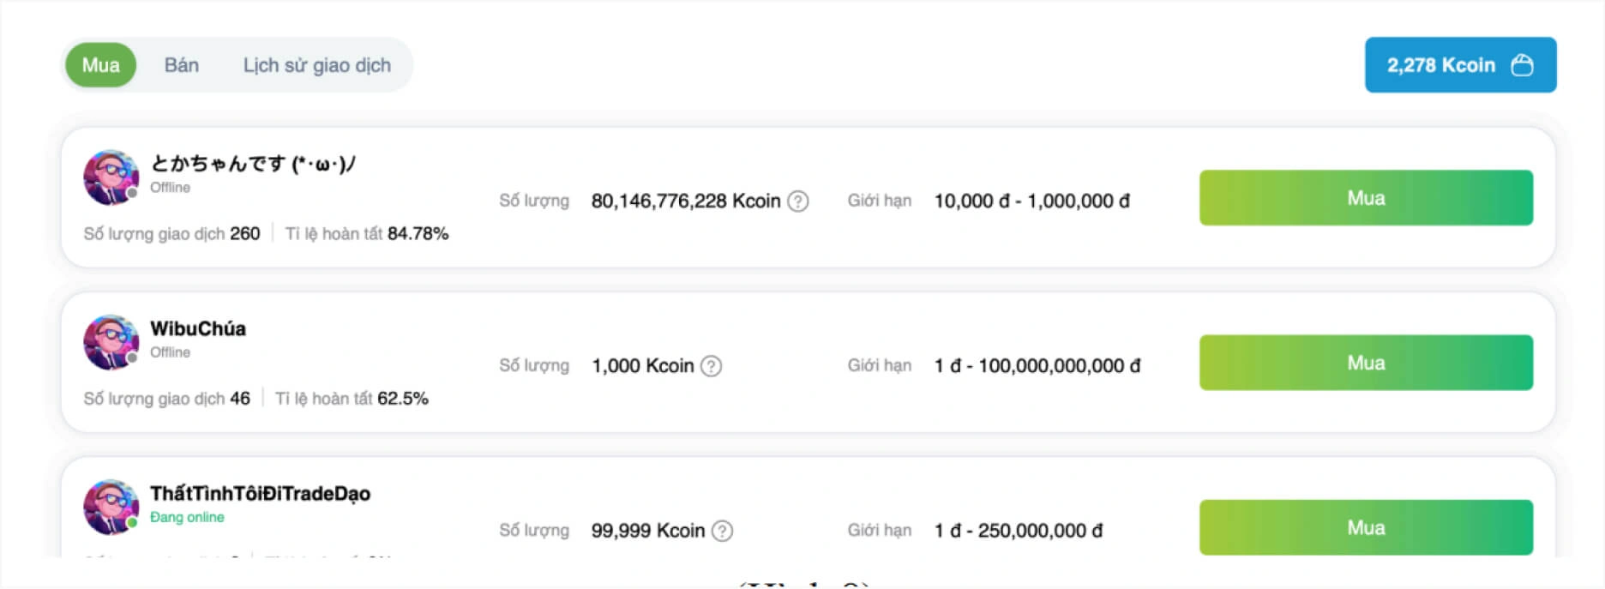
Task: Click Offline status under WibuChúa
Action: 170,352
